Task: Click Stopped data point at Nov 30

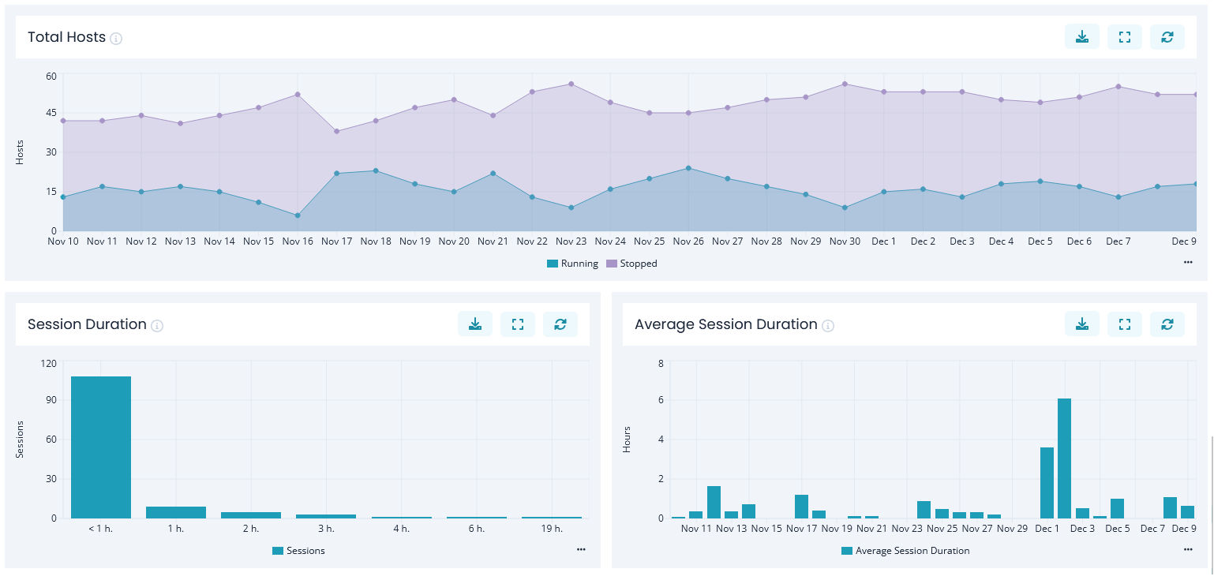Action: click(845, 84)
